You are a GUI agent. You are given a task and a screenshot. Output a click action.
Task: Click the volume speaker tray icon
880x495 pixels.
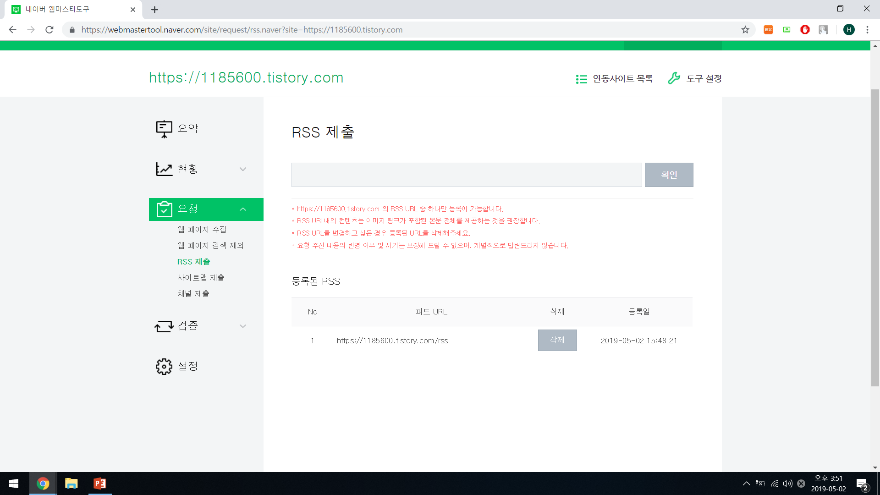coord(787,484)
